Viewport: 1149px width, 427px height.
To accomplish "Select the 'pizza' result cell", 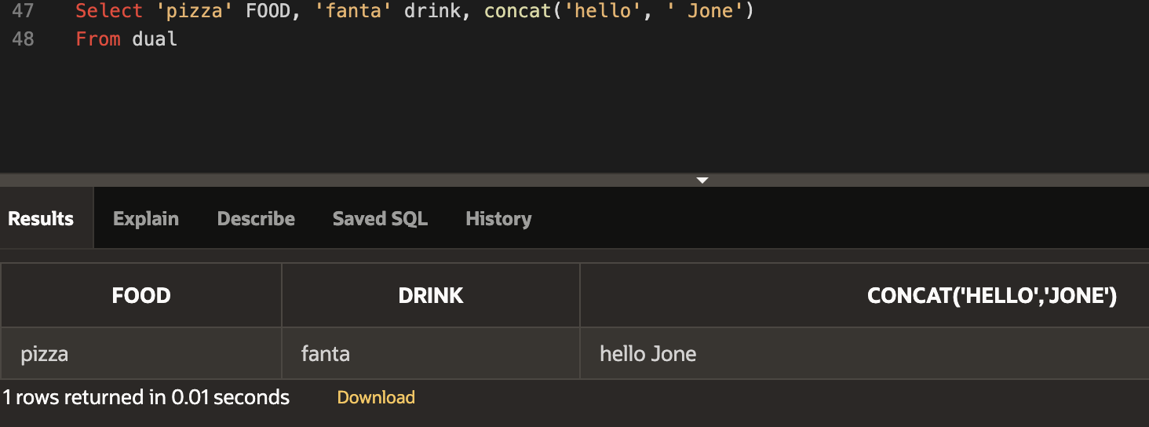I will (141, 354).
